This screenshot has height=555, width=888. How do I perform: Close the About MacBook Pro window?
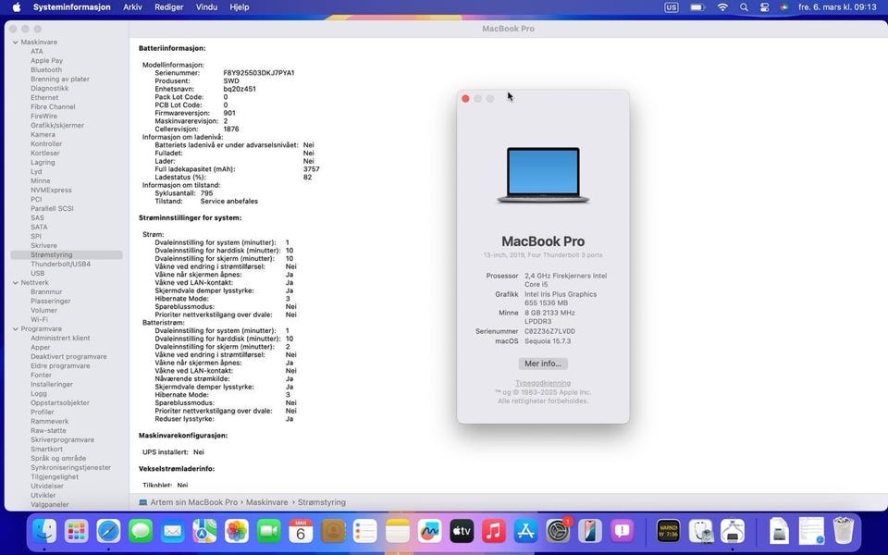click(465, 99)
